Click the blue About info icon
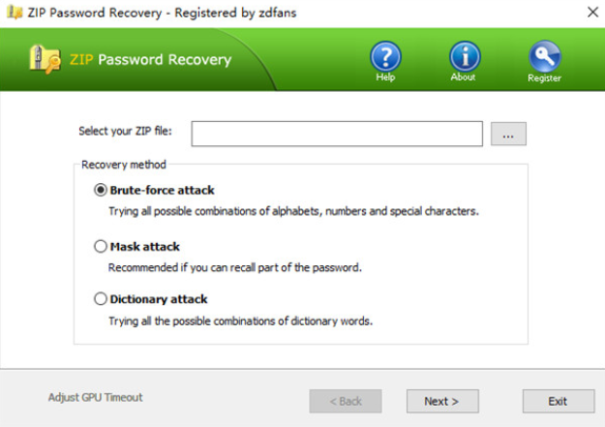 click(464, 55)
